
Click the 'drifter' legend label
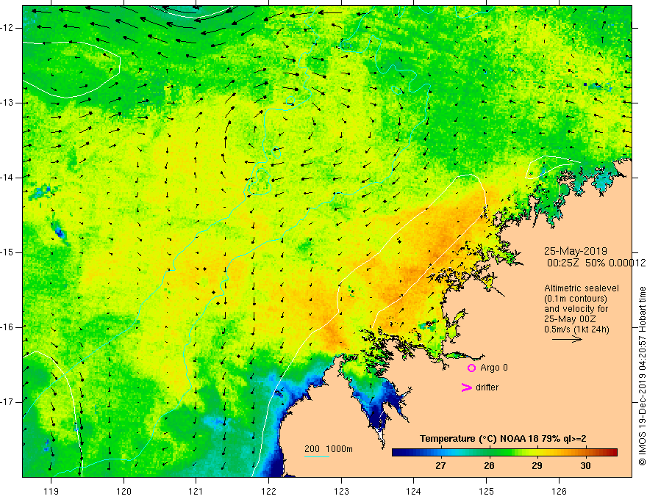(487, 387)
